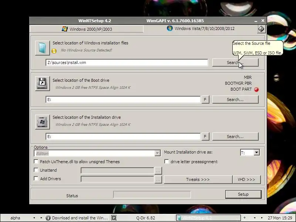Click the BOOTMGR PBR status label
296x222 pixels.
click(x=238, y=83)
